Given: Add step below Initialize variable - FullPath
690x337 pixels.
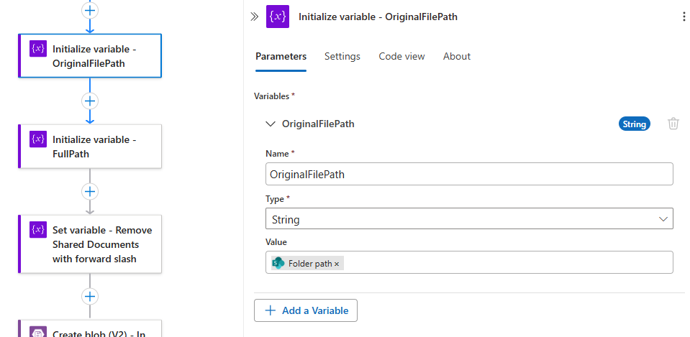Looking at the screenshot, I should [x=90, y=191].
